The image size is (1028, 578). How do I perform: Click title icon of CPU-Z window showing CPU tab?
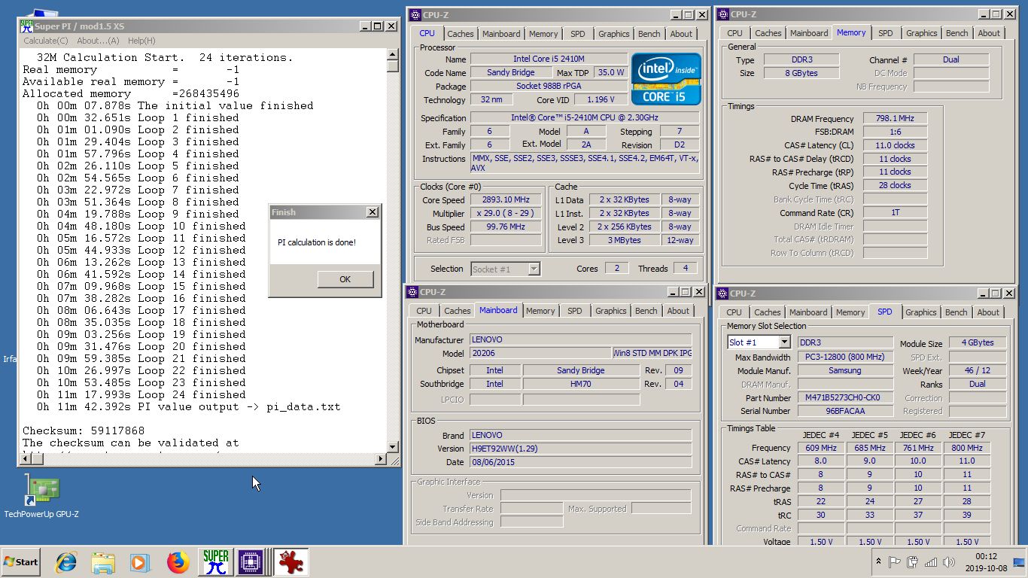416,14
